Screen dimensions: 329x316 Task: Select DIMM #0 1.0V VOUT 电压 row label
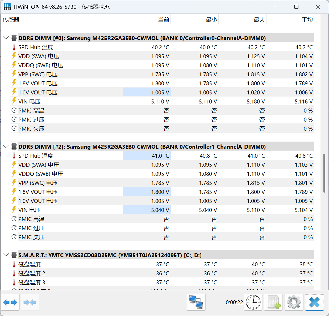tap(38, 92)
